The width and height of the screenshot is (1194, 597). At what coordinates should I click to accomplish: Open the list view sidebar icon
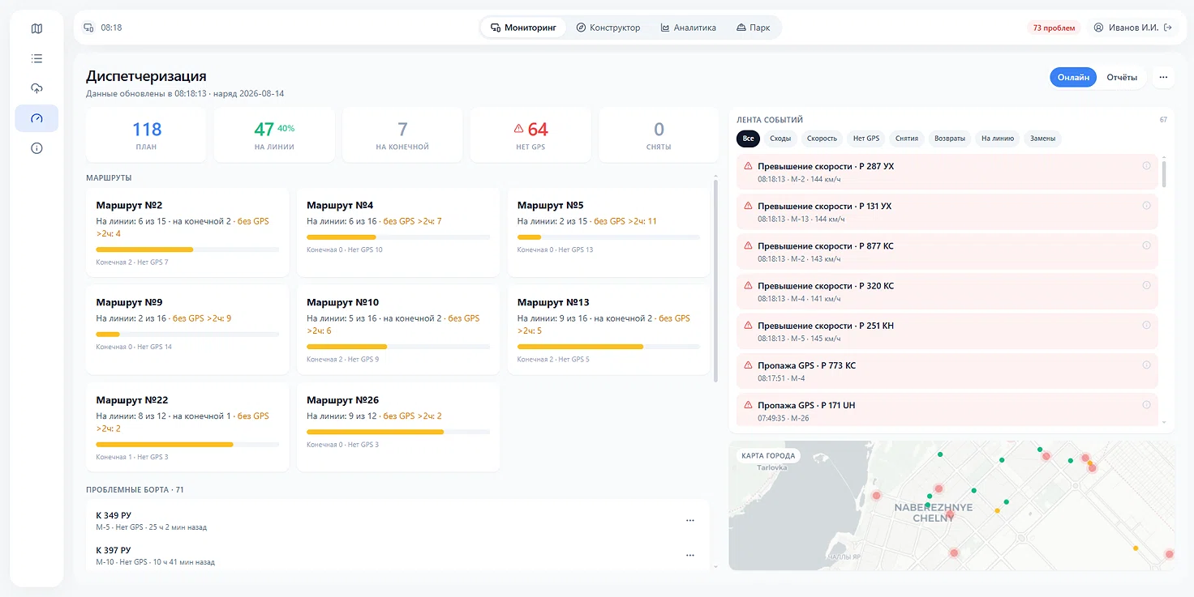click(x=37, y=58)
